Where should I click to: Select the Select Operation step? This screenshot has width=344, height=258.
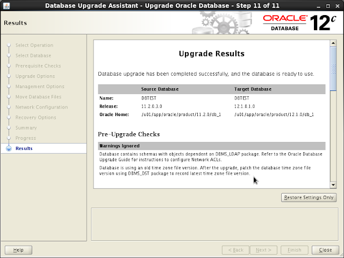click(34, 45)
